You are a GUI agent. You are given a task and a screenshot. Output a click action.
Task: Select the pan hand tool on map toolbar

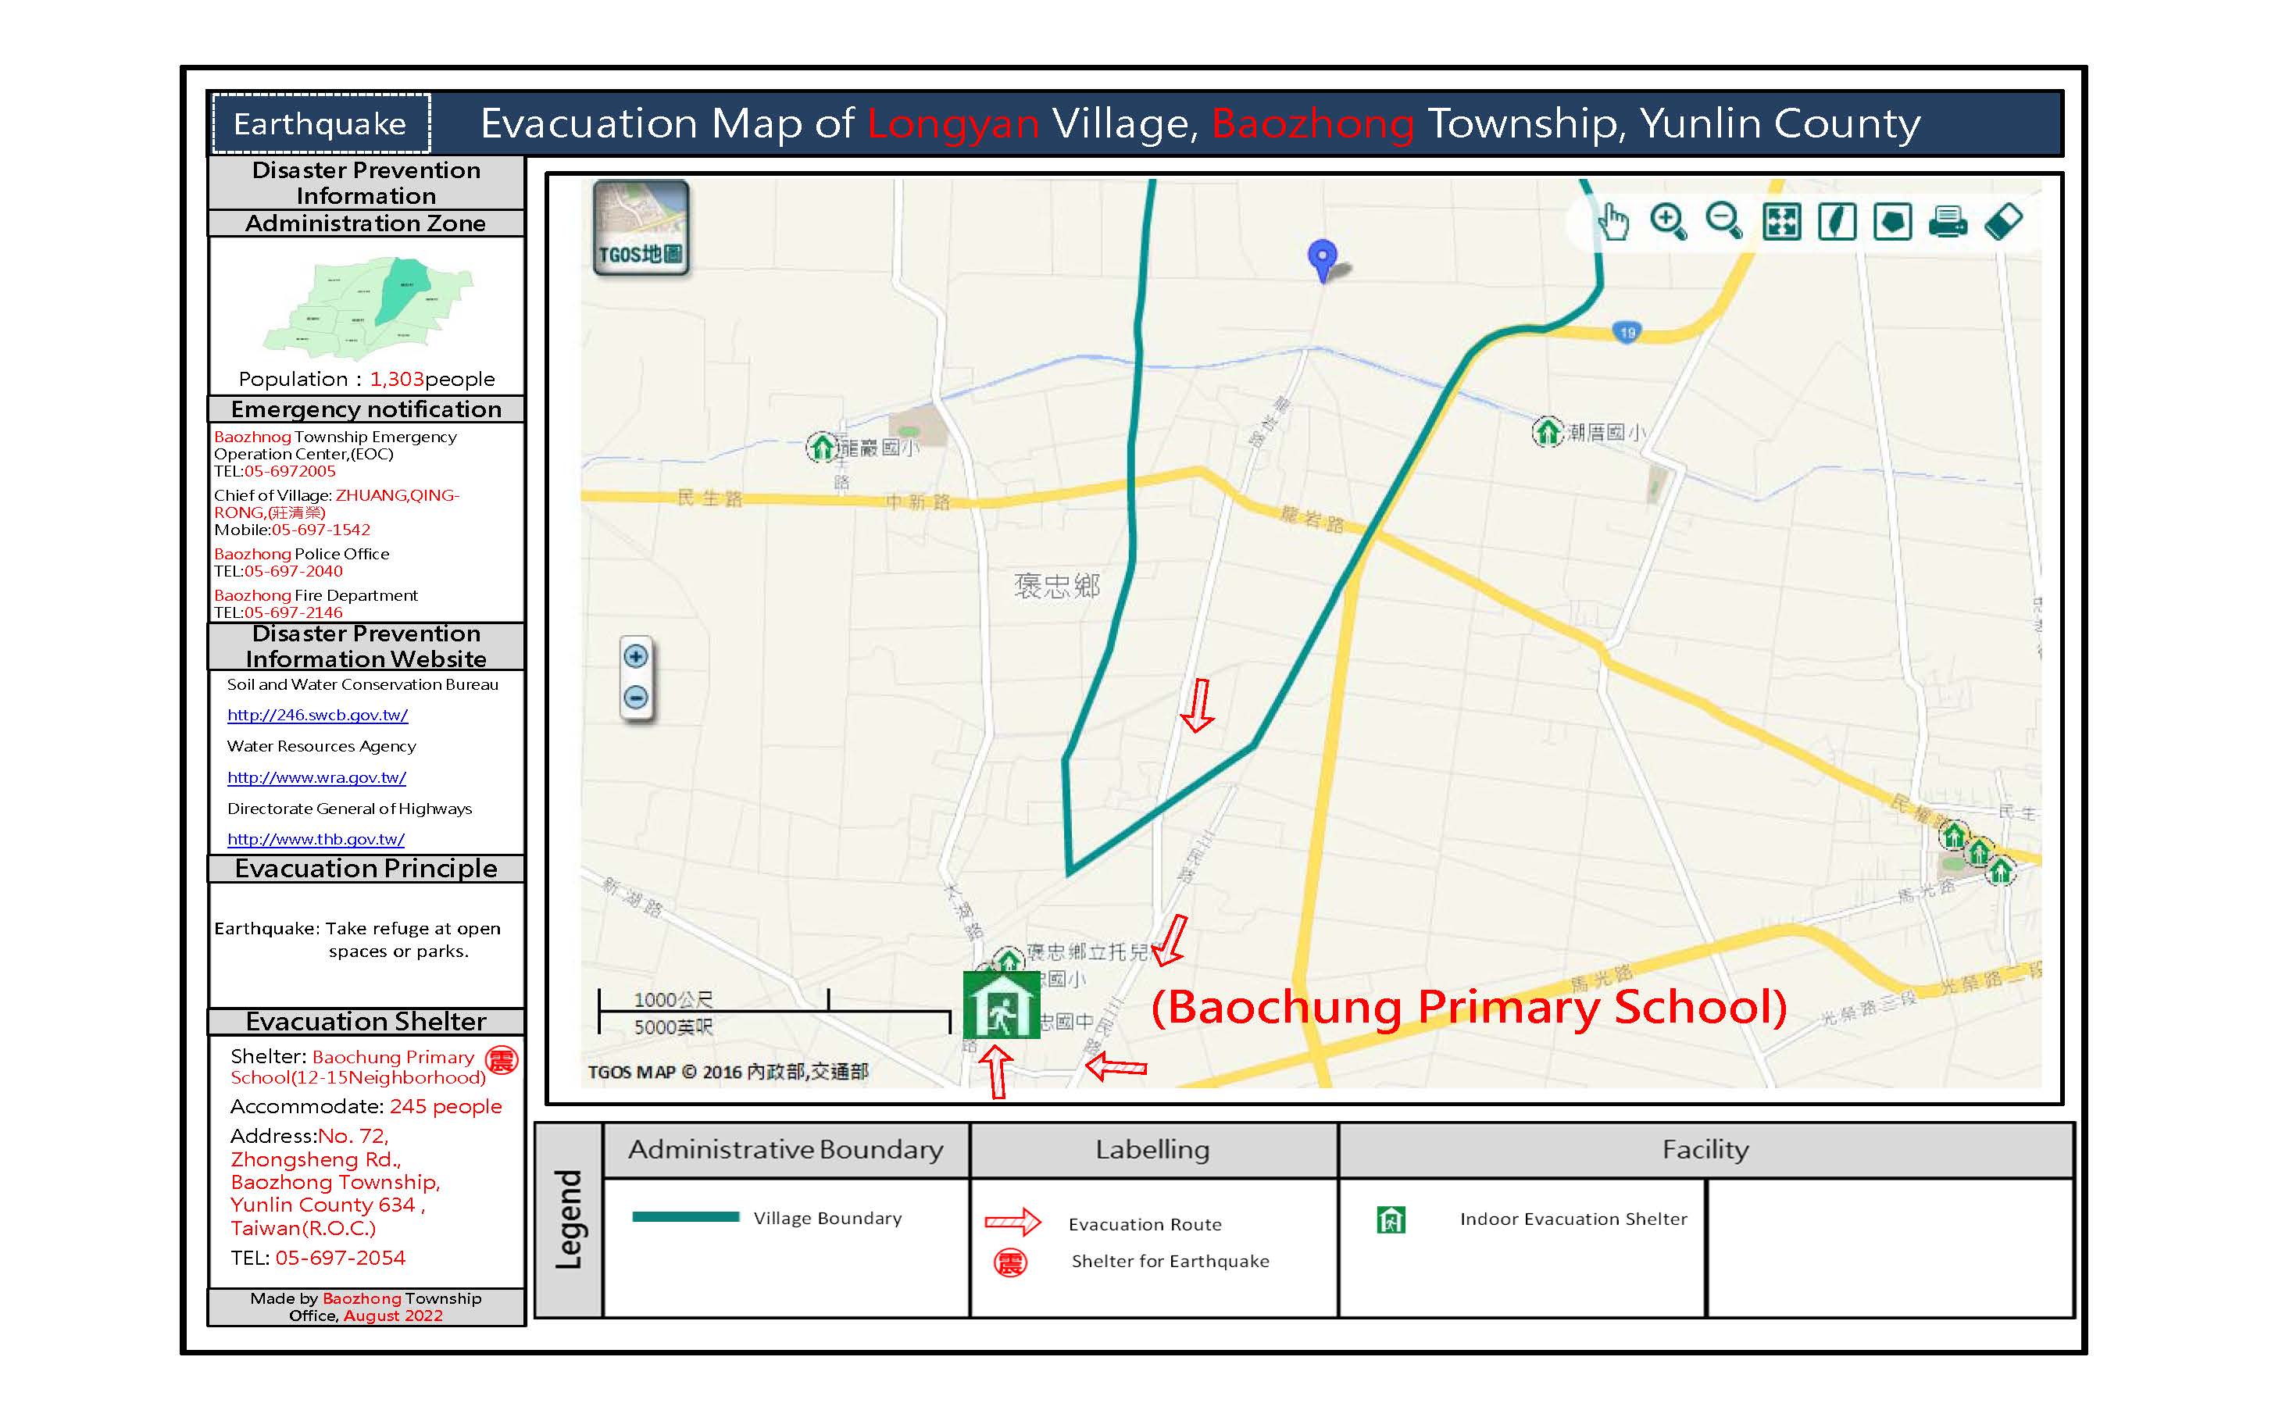tap(1613, 222)
